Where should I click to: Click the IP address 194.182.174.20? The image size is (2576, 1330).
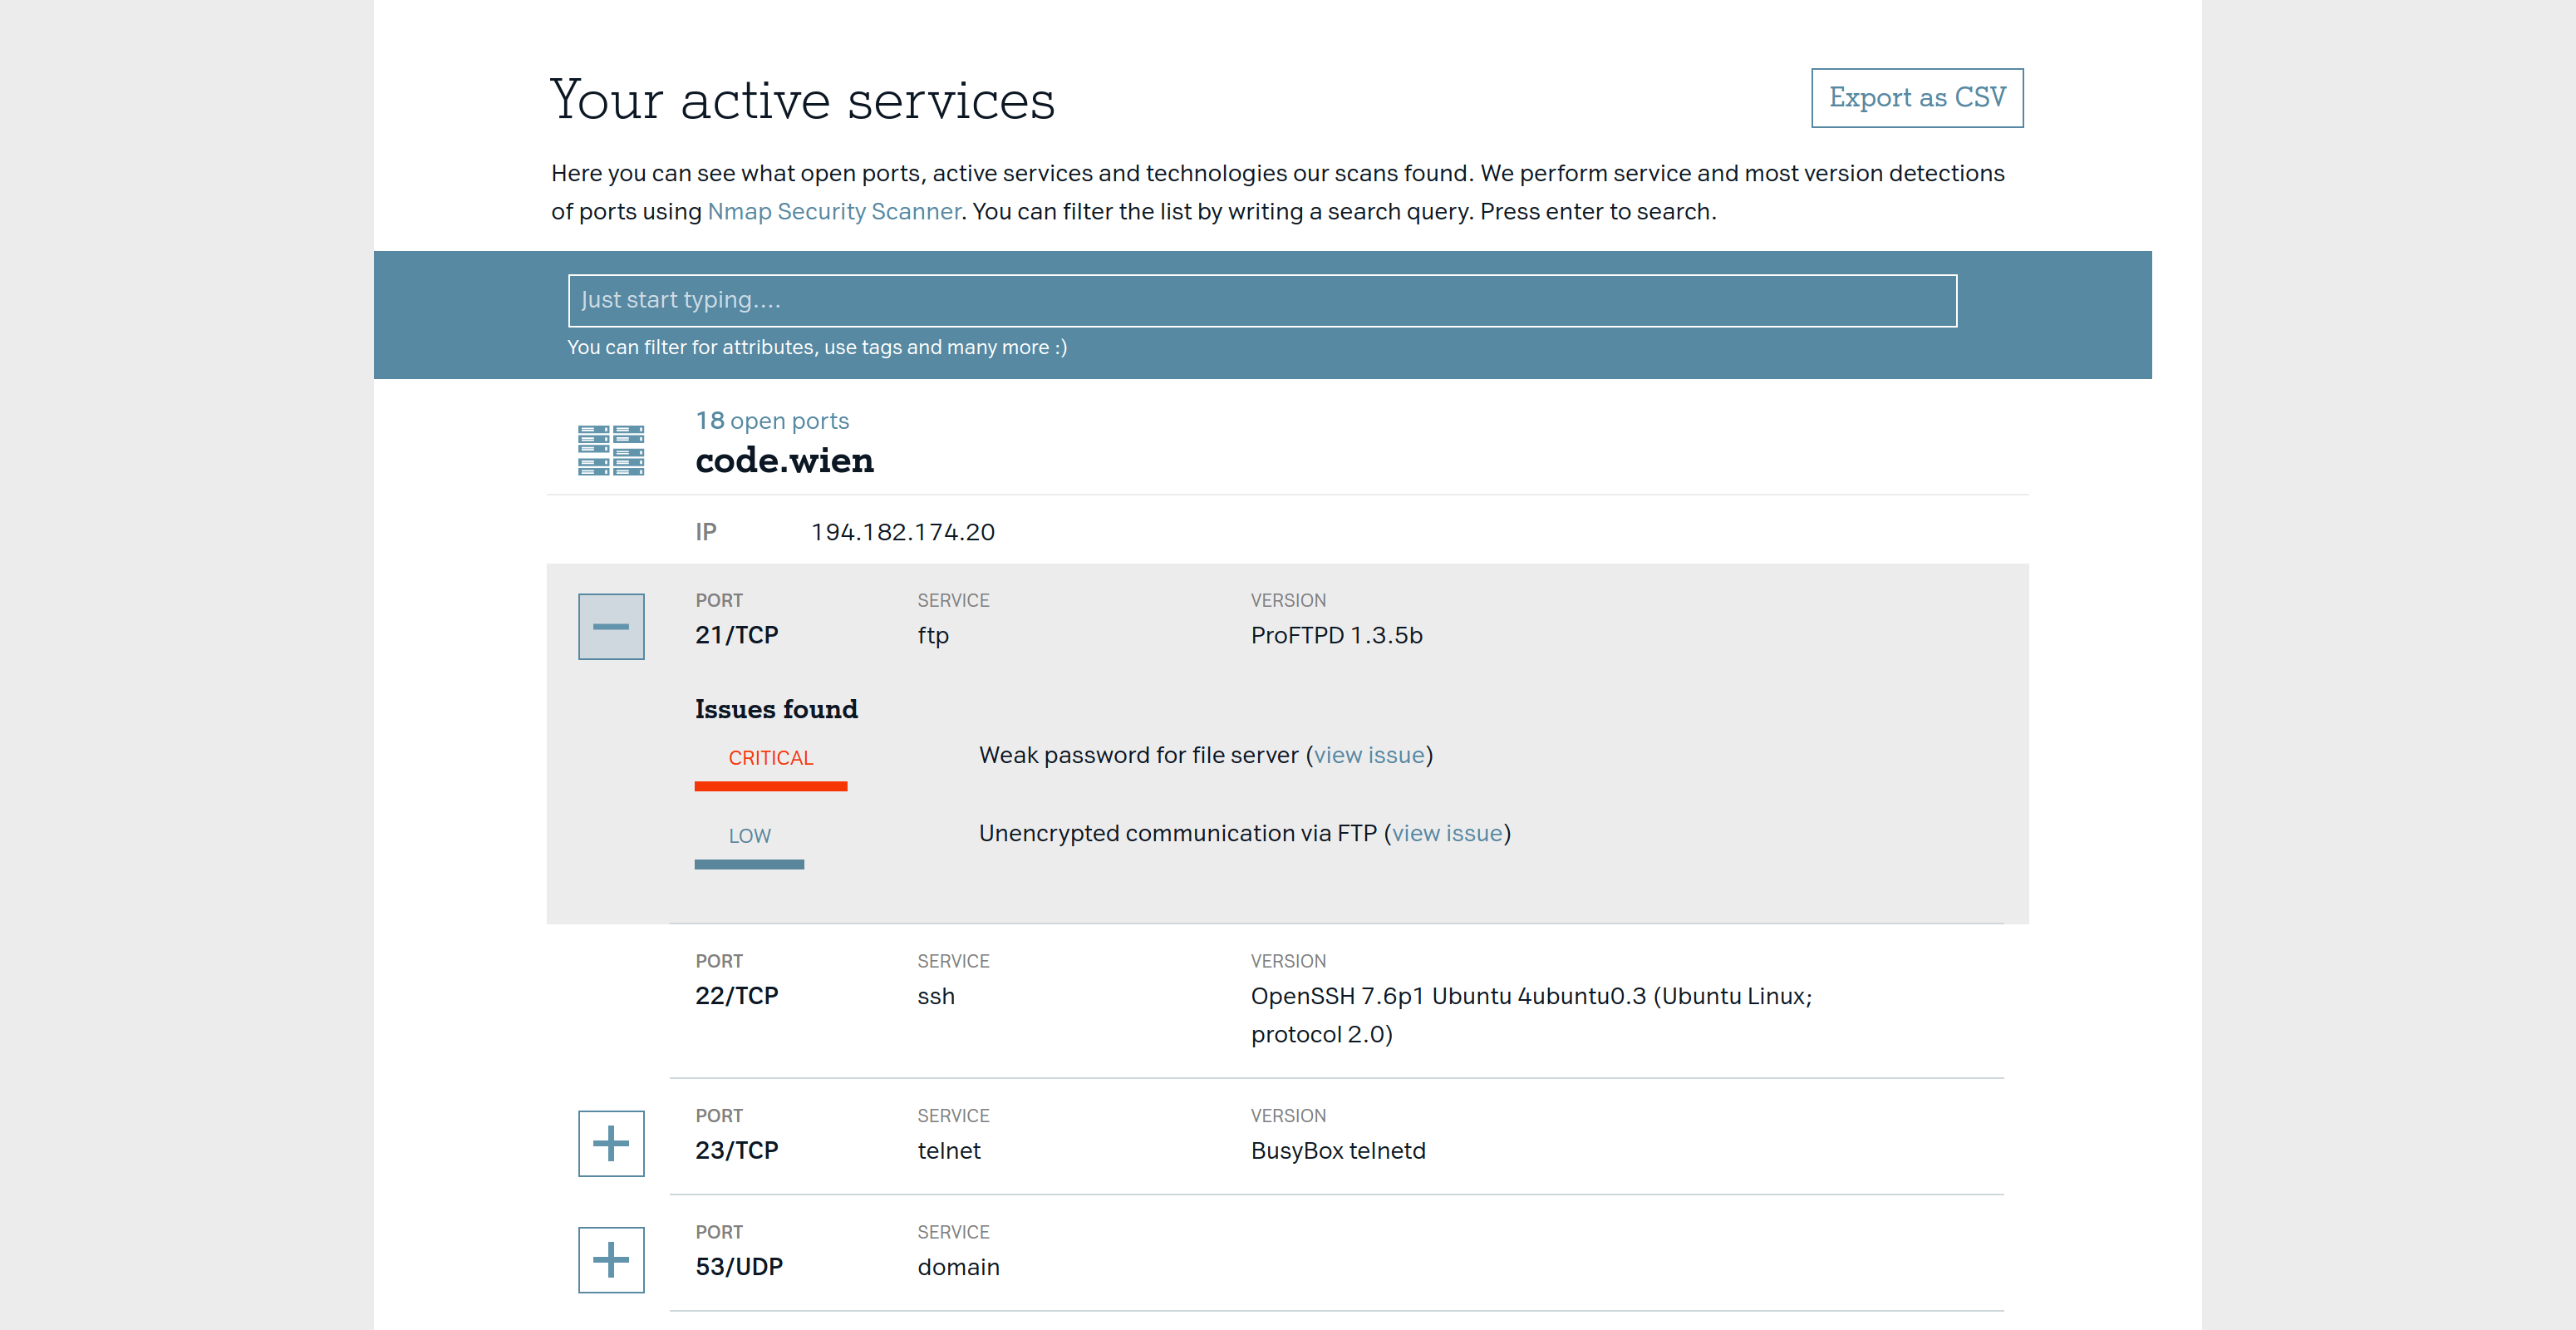[x=902, y=532]
